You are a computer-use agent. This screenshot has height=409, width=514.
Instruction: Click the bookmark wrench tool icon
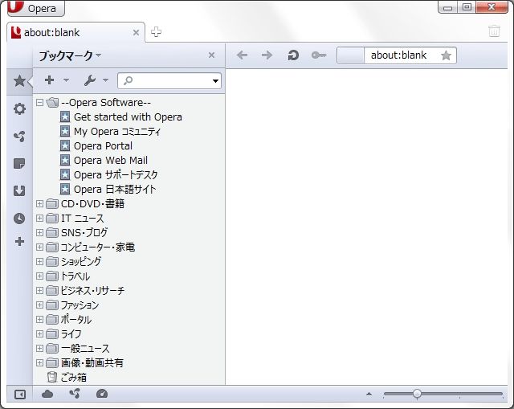pos(89,80)
